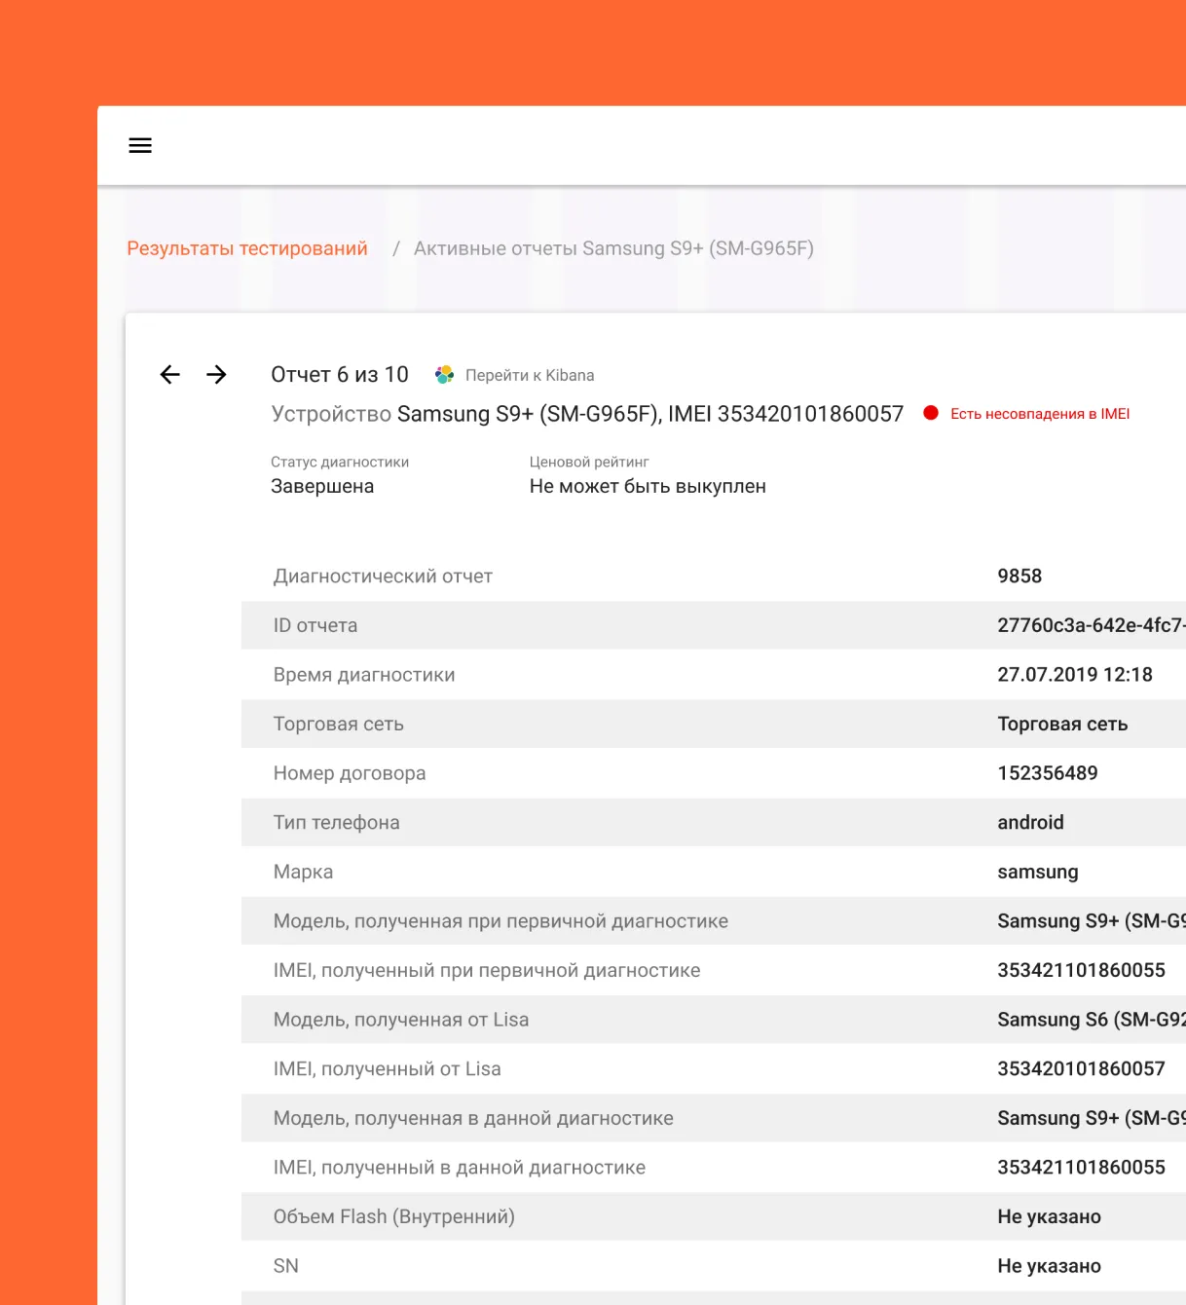Image resolution: width=1186 pixels, height=1305 pixels.
Task: Click the Kibana logo icon
Action: (444, 375)
